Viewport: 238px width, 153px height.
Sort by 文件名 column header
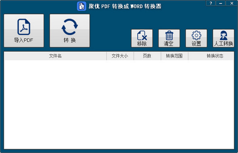[x=56, y=56]
